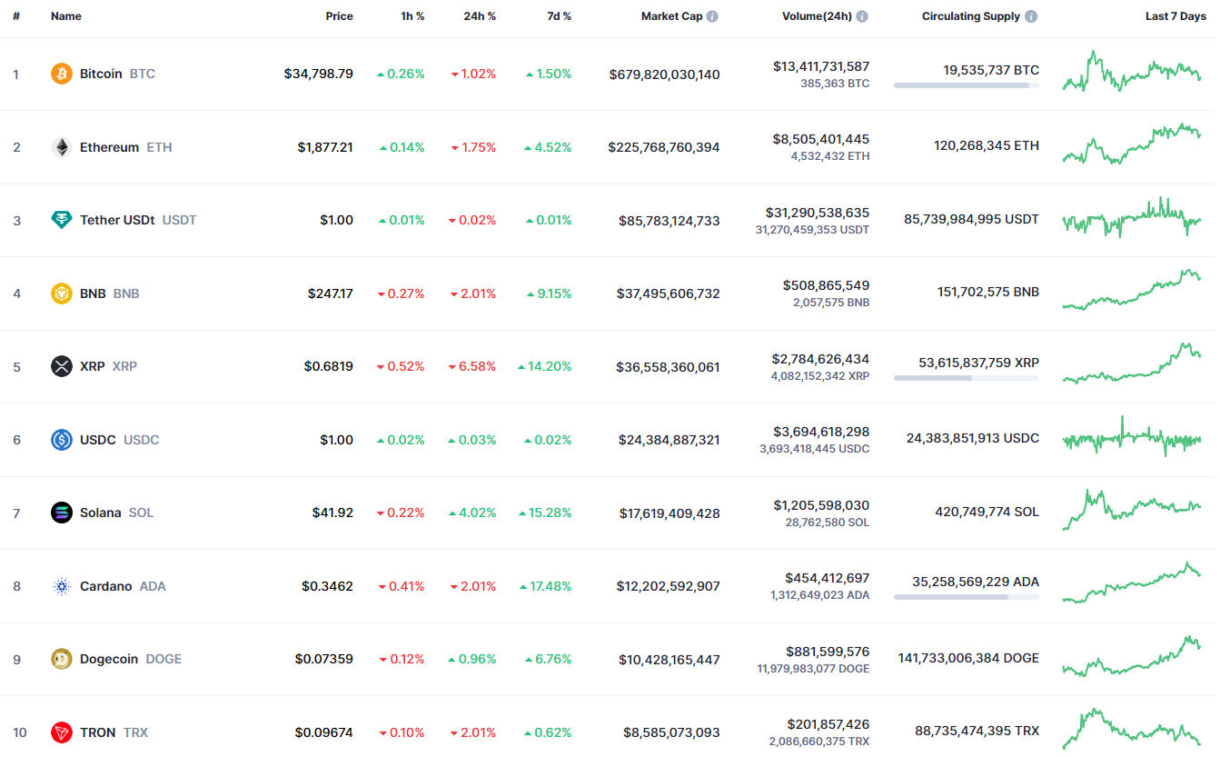Click TRON's circulating supply 88,735,474,395 TRX
Viewport: 1220px width, 757px height.
[977, 731]
